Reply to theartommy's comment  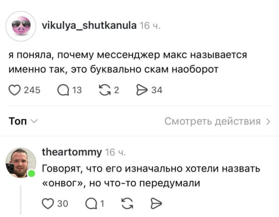[x=90, y=202]
